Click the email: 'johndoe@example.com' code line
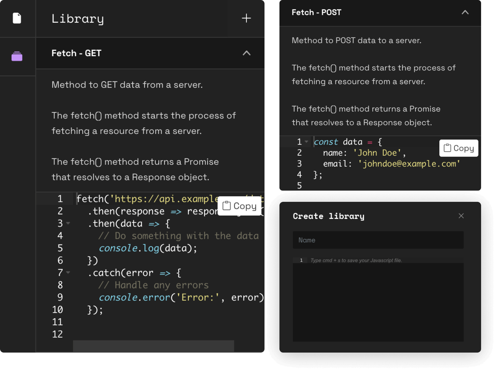Viewport: 501px width, 375px height. click(392, 164)
